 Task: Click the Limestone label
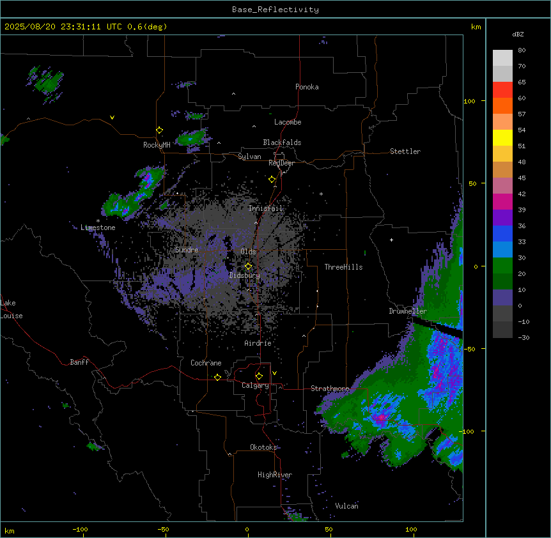click(98, 227)
